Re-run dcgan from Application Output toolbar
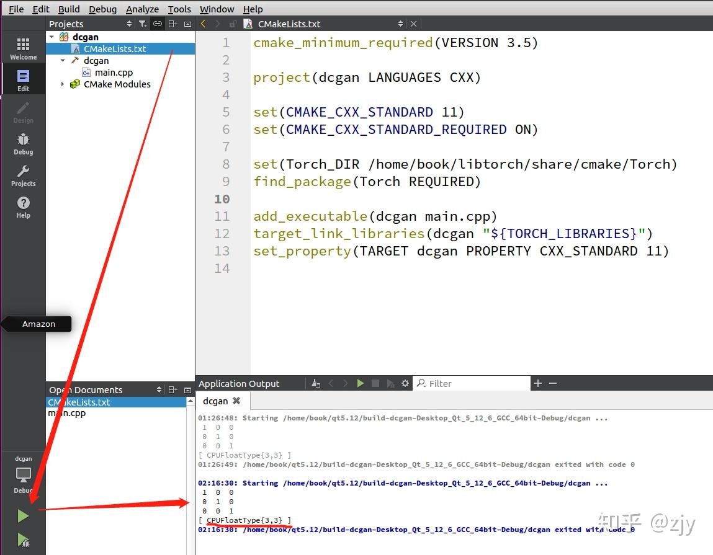Viewport: 713px width, 555px height. coord(361,383)
